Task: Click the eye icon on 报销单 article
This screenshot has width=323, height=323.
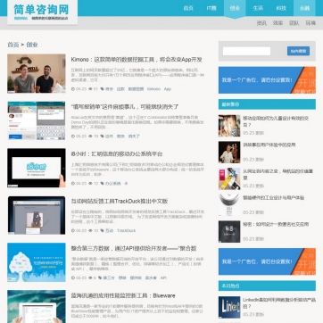Action: tap(90, 137)
